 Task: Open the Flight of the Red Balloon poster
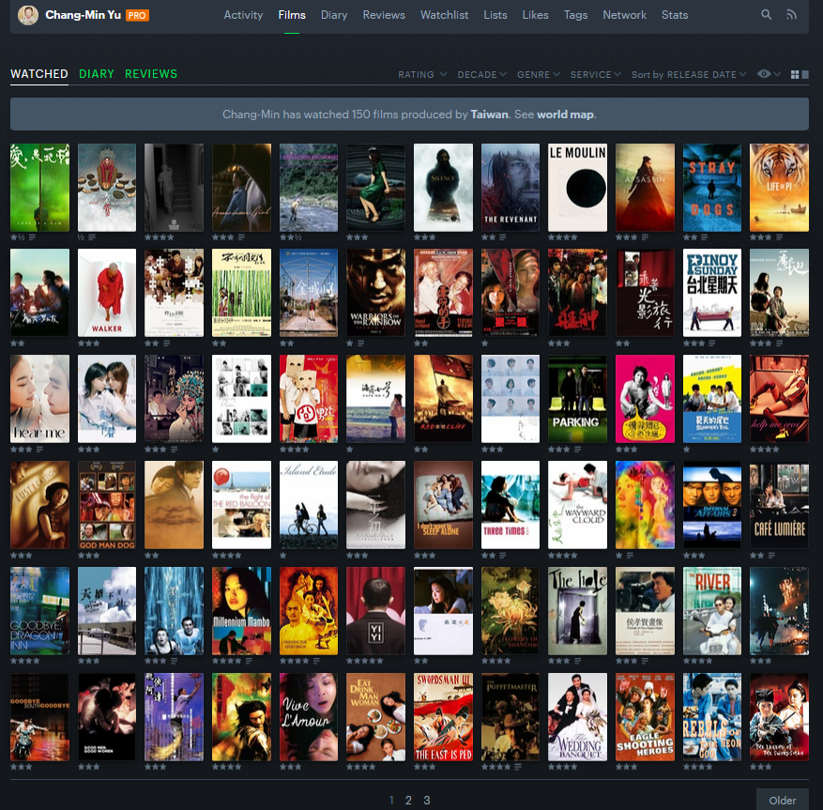[241, 505]
